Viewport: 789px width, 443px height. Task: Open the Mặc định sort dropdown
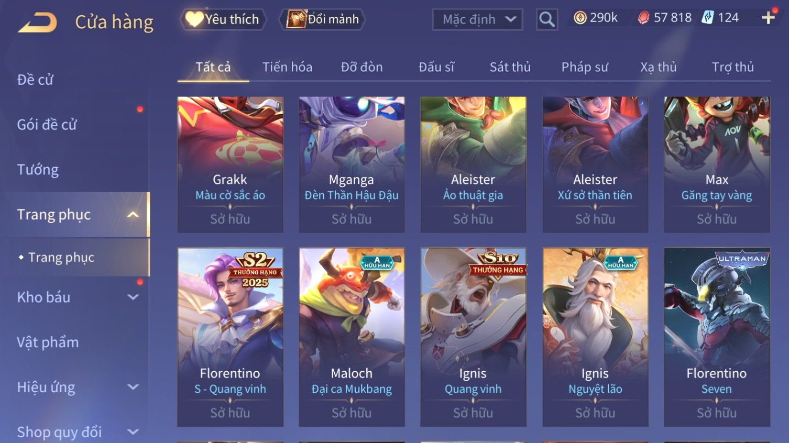477,19
